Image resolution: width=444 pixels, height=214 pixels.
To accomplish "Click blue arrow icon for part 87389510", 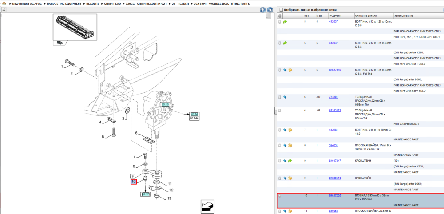I will pyautogui.click(x=285, y=178).
